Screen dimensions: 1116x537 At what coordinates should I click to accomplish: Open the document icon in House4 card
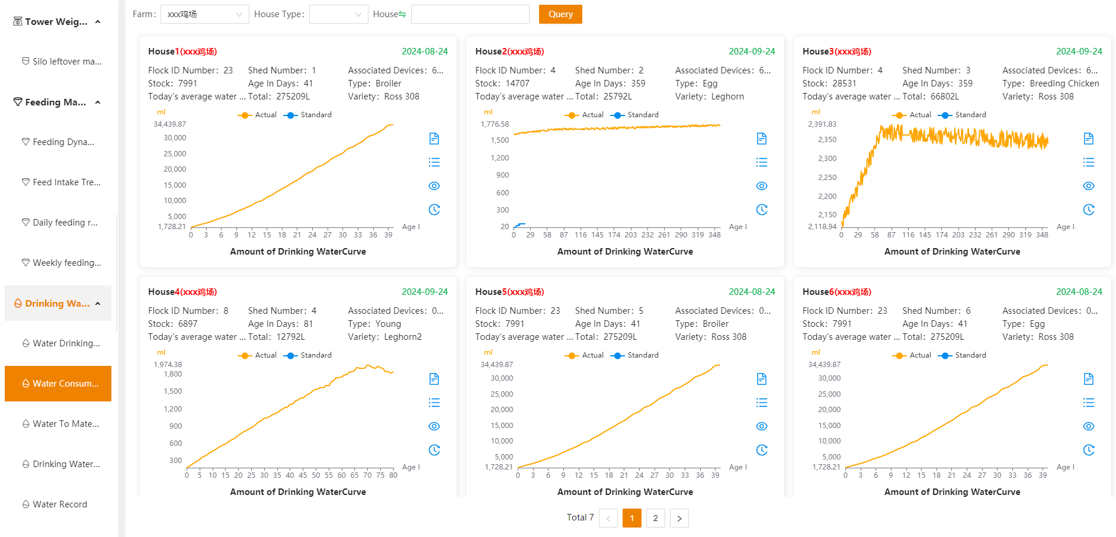(x=434, y=379)
